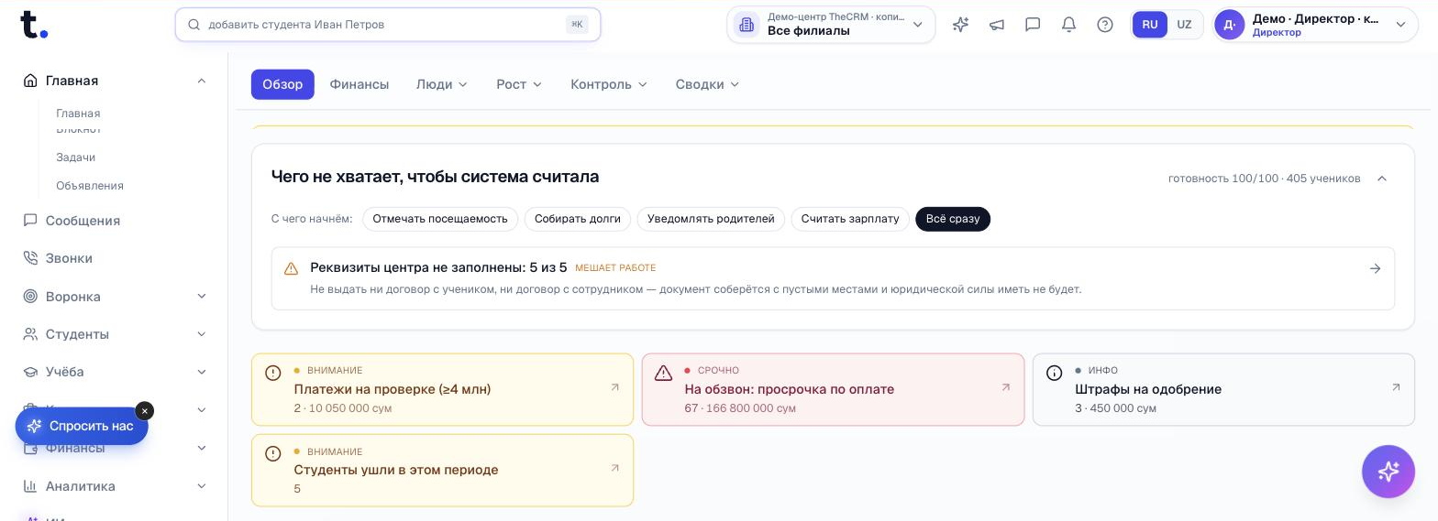Screen dimensions: 1438x521
Task: Open the Контроль dropdown tab
Action: coord(609,84)
